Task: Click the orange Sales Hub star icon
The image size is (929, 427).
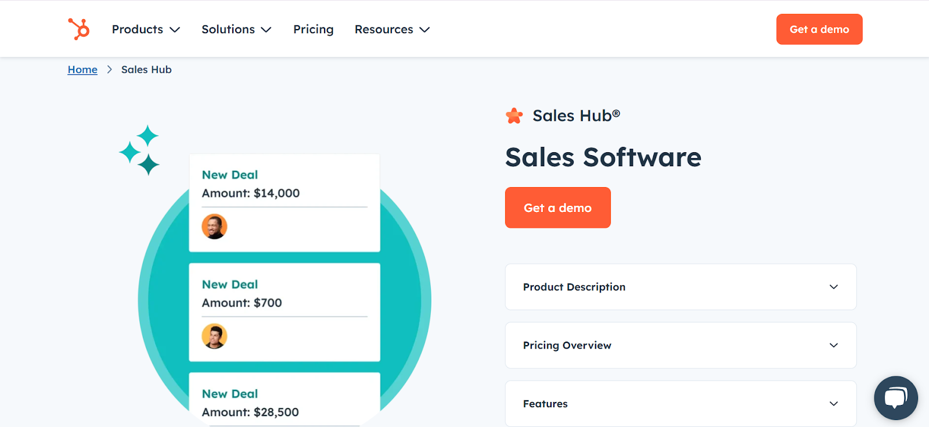Action: point(514,116)
